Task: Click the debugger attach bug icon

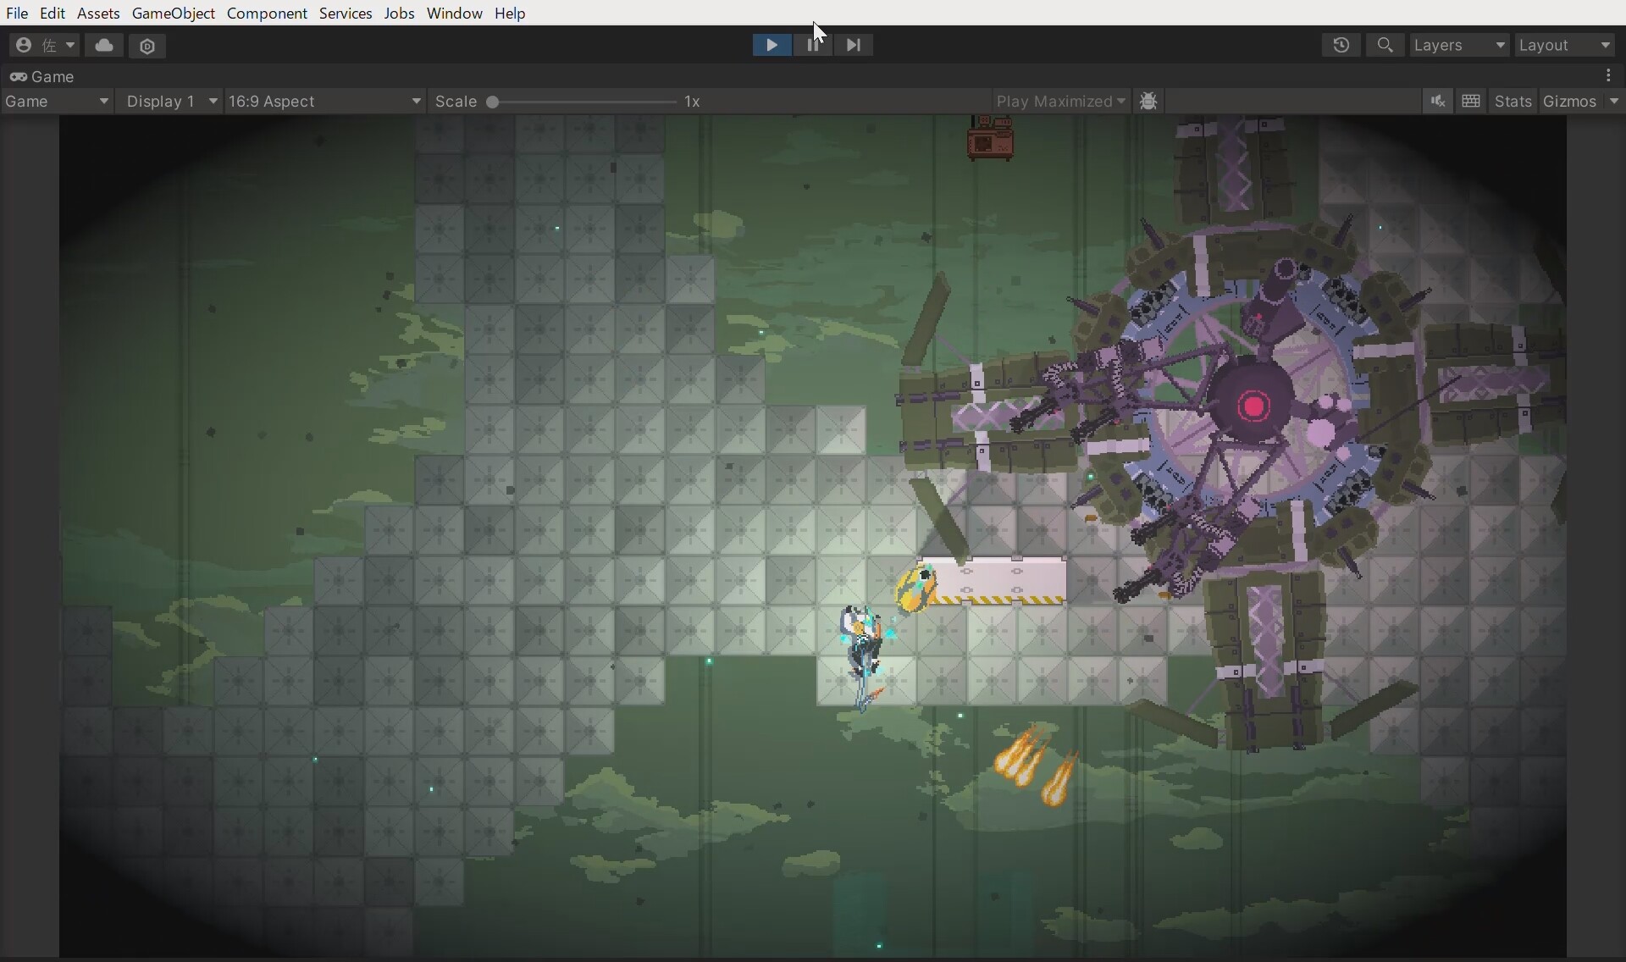Action: point(1148,101)
